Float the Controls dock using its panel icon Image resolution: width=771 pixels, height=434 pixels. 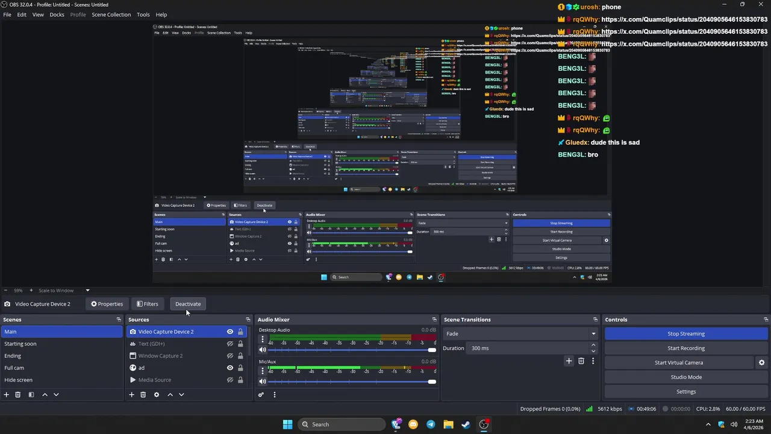tap(766, 319)
